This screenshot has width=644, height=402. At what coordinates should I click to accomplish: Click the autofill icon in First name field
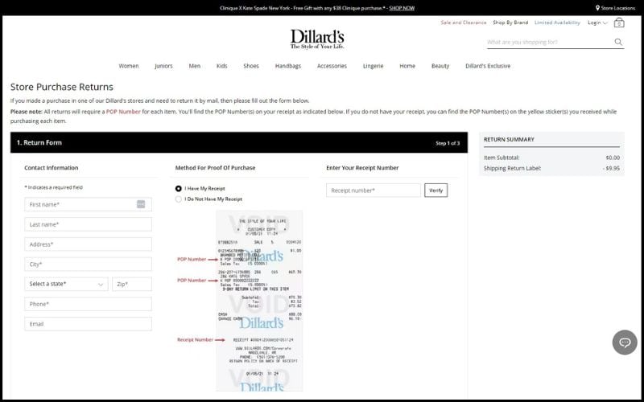pos(141,204)
